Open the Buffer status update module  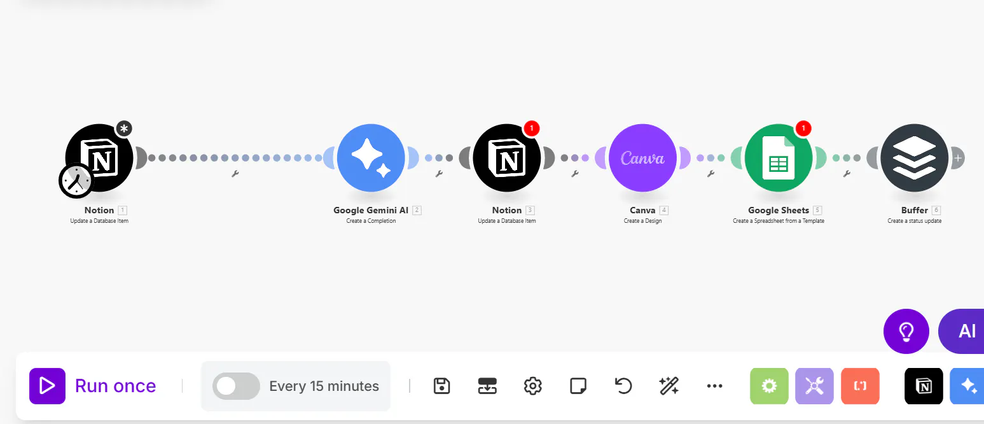pos(915,158)
